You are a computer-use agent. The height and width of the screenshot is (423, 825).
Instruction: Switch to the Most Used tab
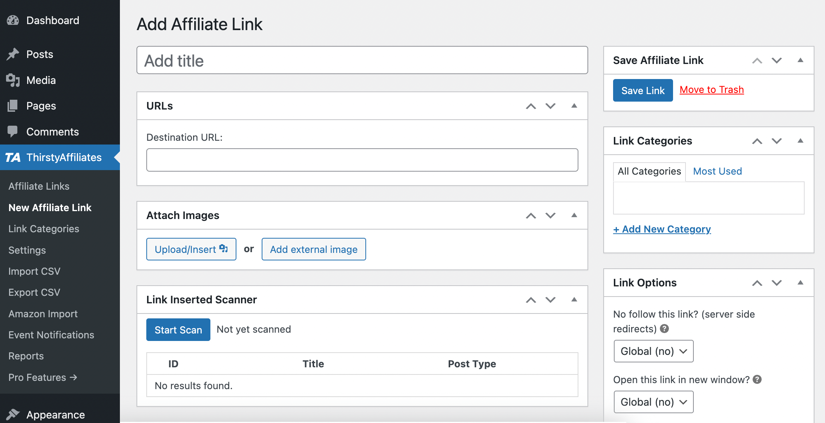(717, 171)
